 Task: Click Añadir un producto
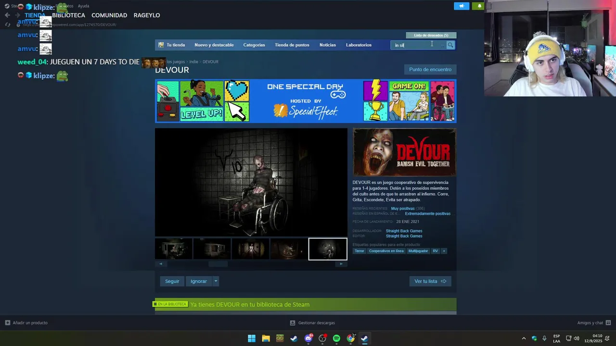[26, 323]
